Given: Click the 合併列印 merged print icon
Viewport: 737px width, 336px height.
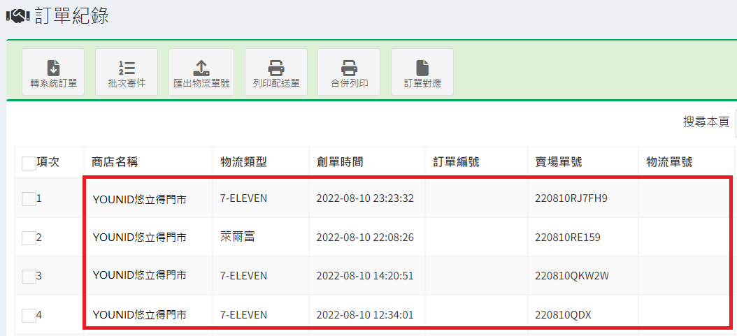Looking at the screenshot, I should pos(349,68).
